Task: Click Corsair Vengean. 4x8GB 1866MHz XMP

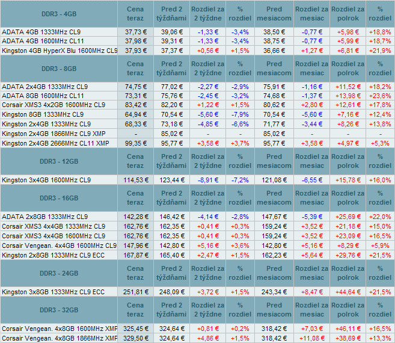Action: tap(60, 338)
